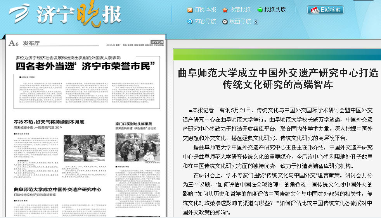Click the star icon for 收藏报纸
The height and width of the screenshot is (218, 381).
pos(225,10)
